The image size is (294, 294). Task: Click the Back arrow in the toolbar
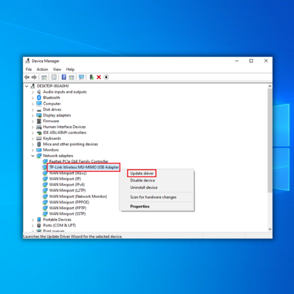(x=27, y=77)
